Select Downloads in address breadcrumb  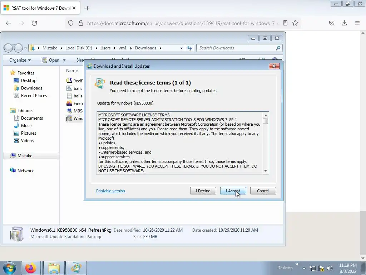click(x=145, y=48)
